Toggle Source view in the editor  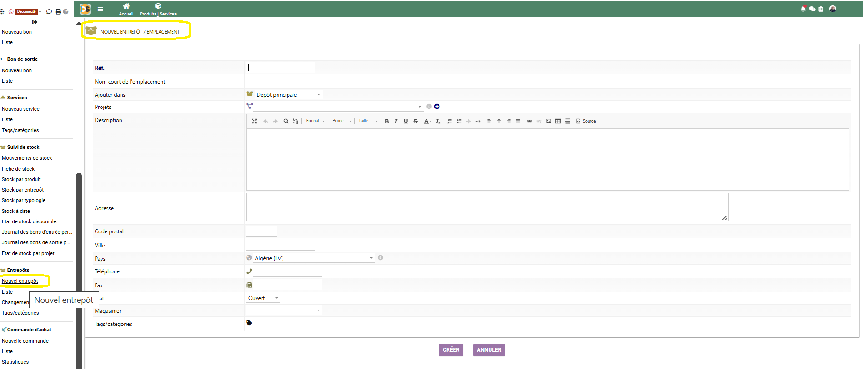(586, 121)
